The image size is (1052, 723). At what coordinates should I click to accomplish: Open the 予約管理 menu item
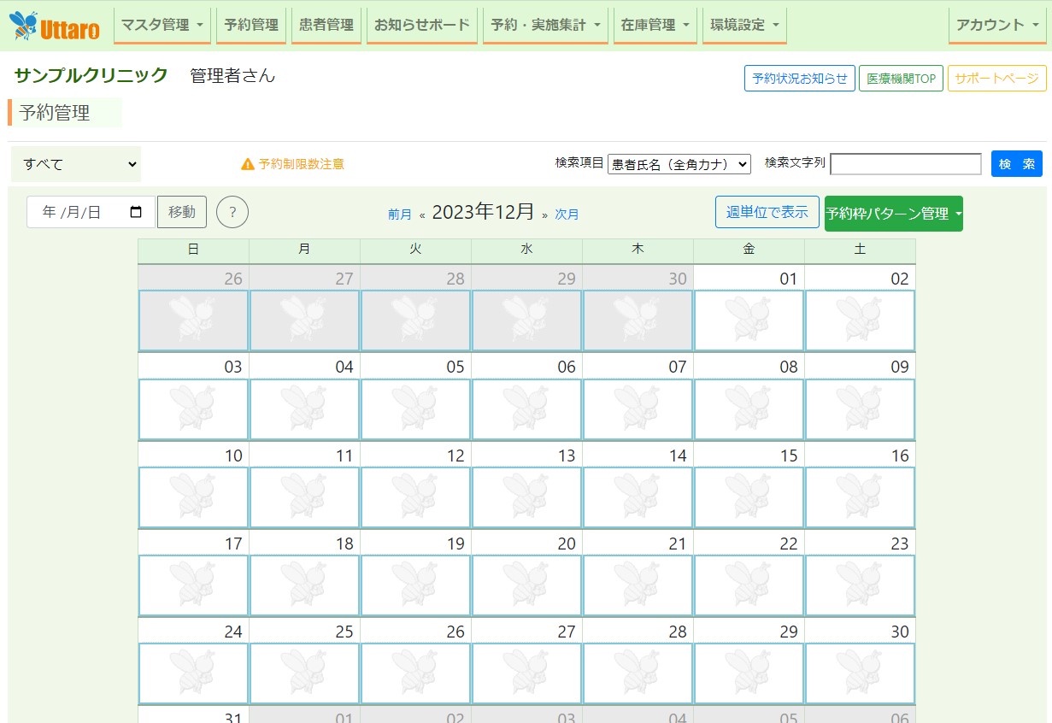pos(251,26)
